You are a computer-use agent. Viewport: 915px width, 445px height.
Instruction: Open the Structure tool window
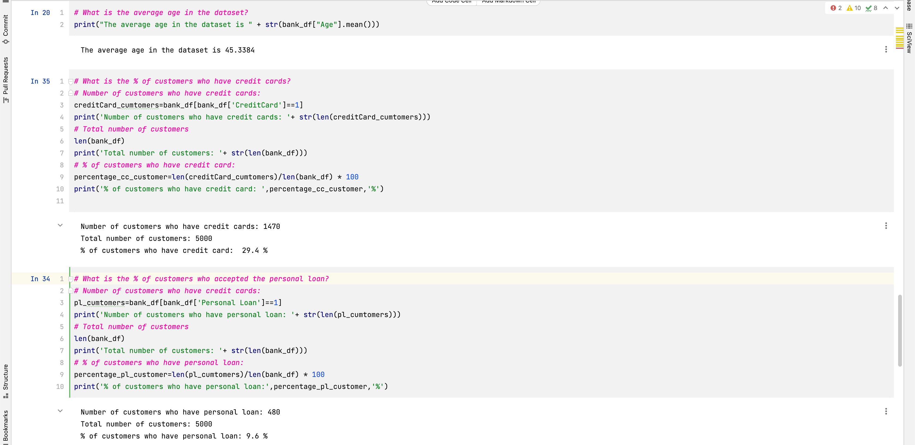(5, 381)
